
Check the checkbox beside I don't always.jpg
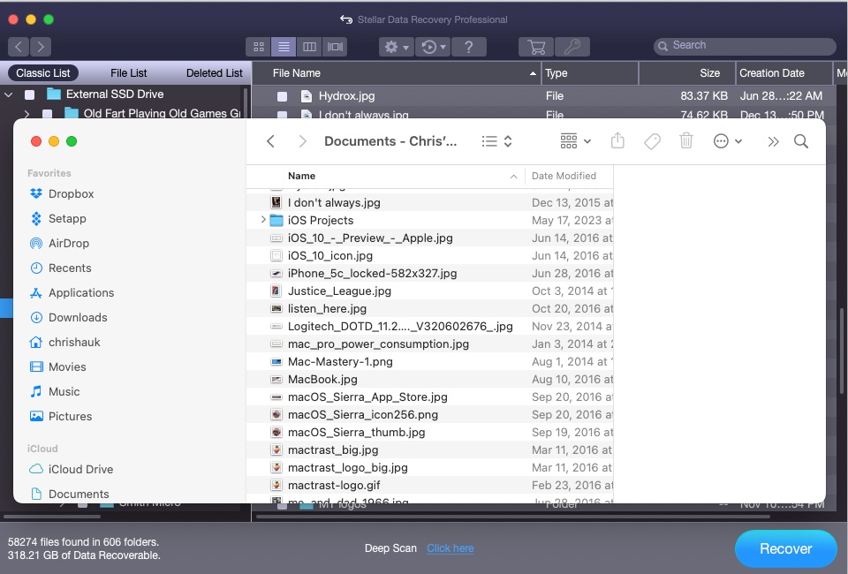click(x=280, y=113)
